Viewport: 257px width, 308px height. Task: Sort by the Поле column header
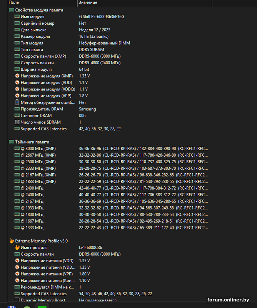[x=38, y=3]
